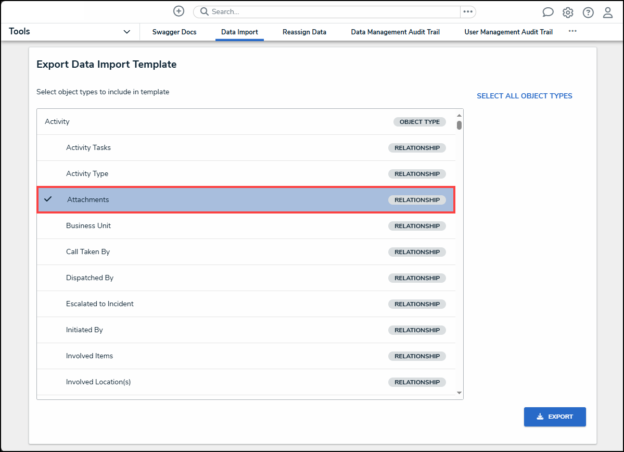624x452 pixels.
Task: Click the magnifying glass search icon
Action: click(205, 11)
